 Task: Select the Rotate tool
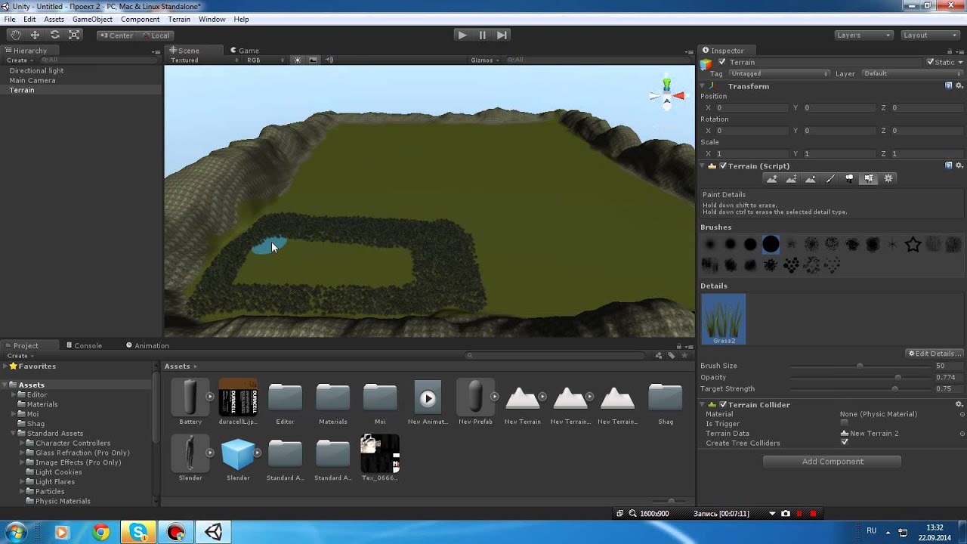(54, 35)
